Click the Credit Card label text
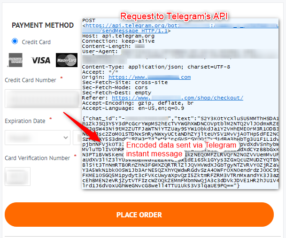This screenshot has height=238, width=286. (36, 42)
